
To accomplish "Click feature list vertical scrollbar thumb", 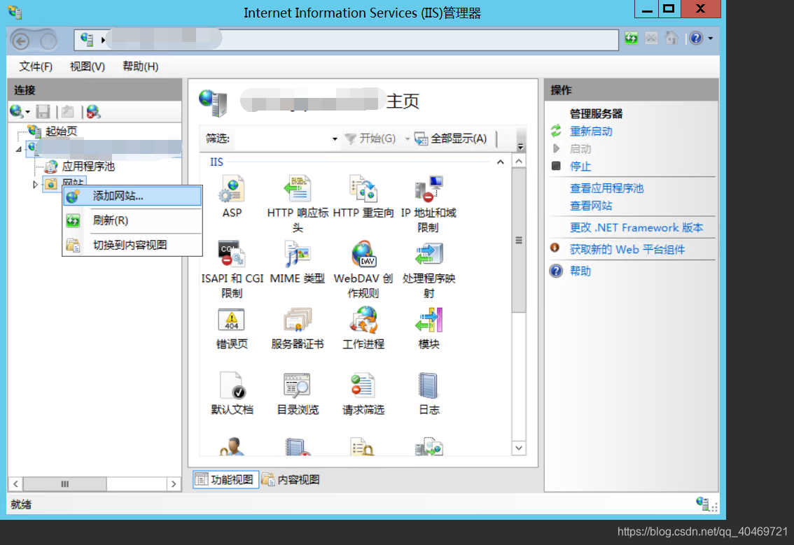I will click(x=519, y=241).
